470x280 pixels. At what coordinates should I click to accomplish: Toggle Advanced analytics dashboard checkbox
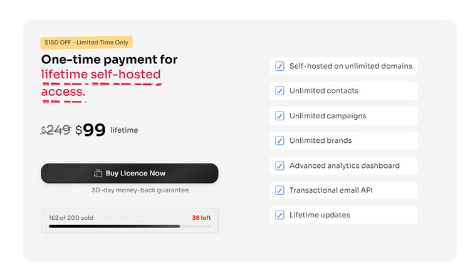(279, 165)
